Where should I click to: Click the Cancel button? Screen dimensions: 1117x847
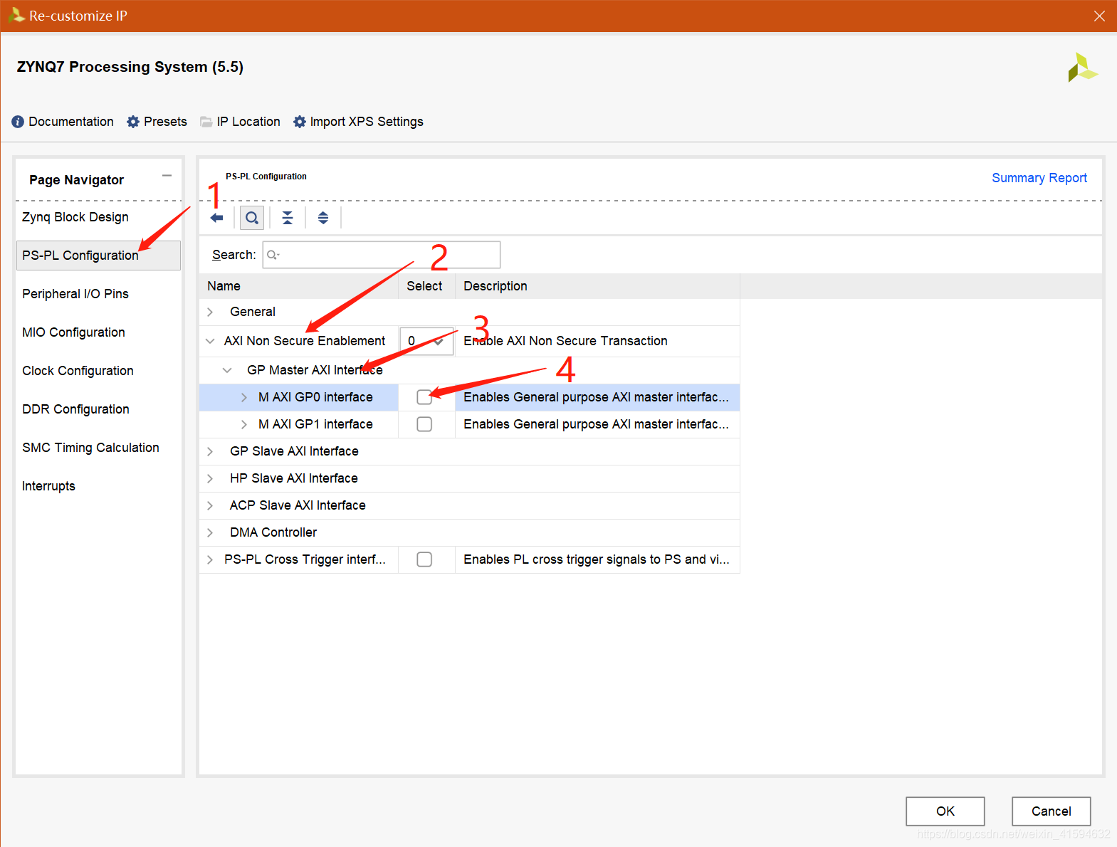click(x=1051, y=811)
